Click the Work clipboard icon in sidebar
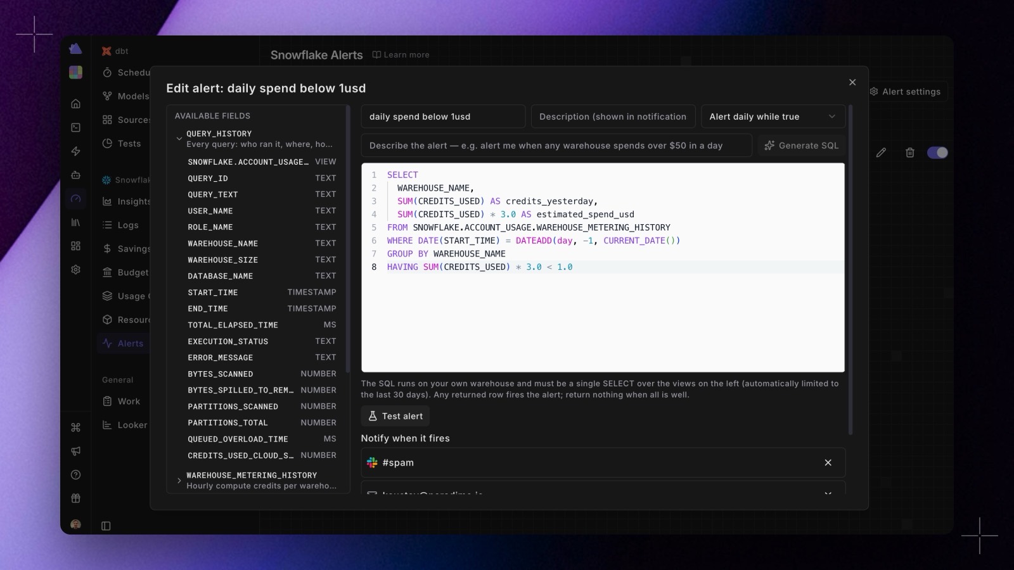Image resolution: width=1014 pixels, height=570 pixels. pyautogui.click(x=107, y=402)
